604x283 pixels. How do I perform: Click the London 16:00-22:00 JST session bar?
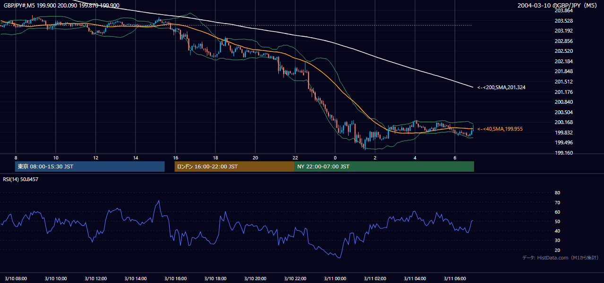click(234, 166)
